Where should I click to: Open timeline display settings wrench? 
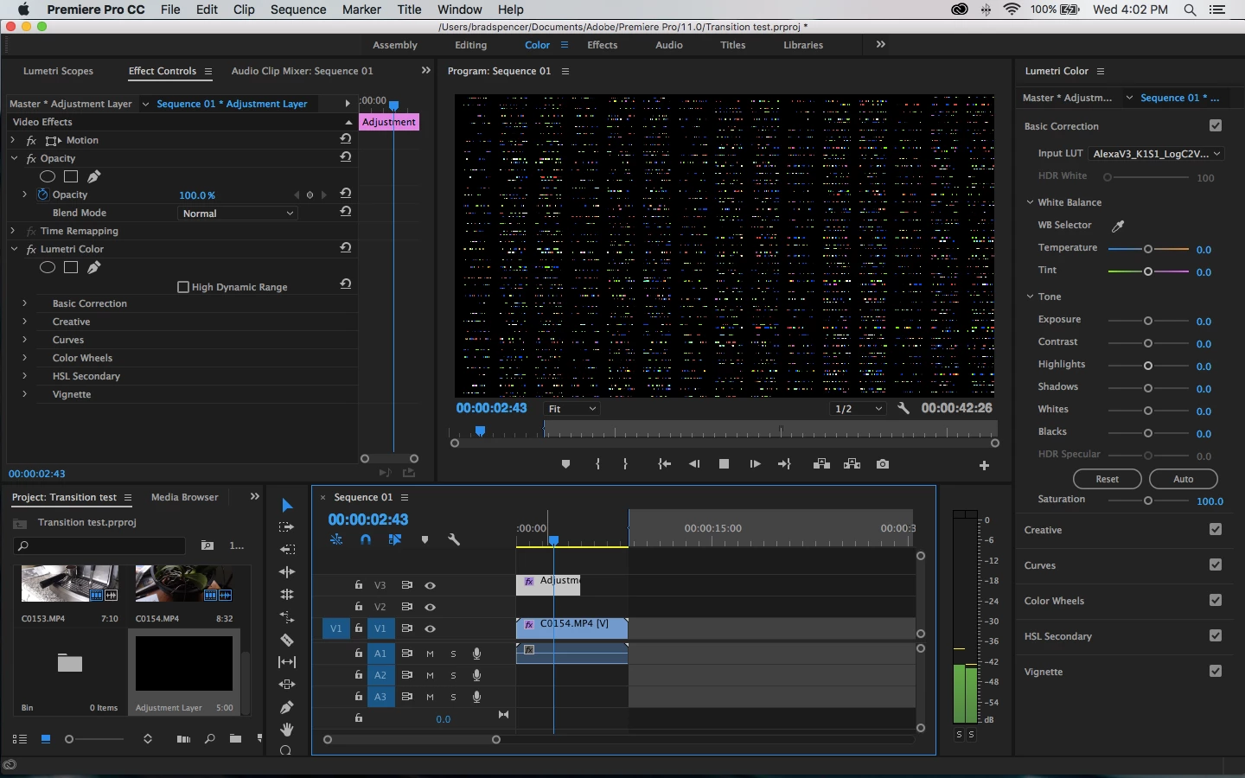click(x=454, y=539)
